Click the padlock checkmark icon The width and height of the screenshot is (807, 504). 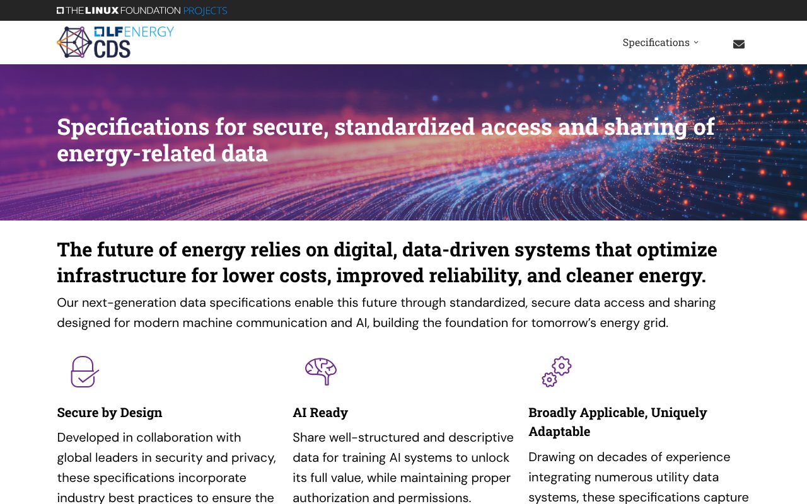pos(84,372)
